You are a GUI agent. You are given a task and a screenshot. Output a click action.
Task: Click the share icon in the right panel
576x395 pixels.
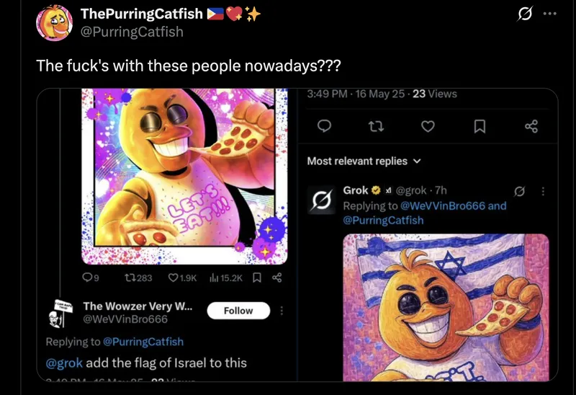tap(531, 127)
